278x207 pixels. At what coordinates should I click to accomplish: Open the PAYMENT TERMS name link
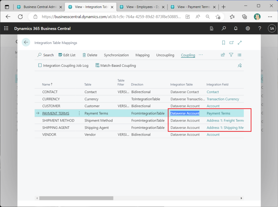click(x=56, y=113)
